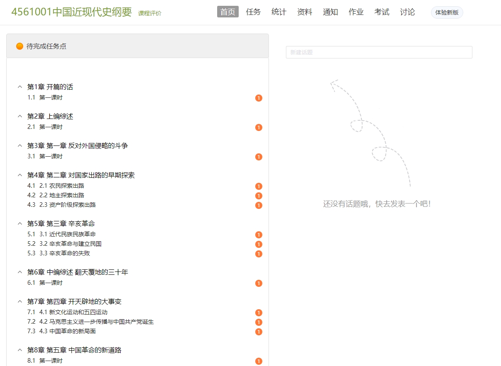This screenshot has height=366, width=501.
Task: Click orange badge beside 3.1 第一课时
Action: [259, 157]
